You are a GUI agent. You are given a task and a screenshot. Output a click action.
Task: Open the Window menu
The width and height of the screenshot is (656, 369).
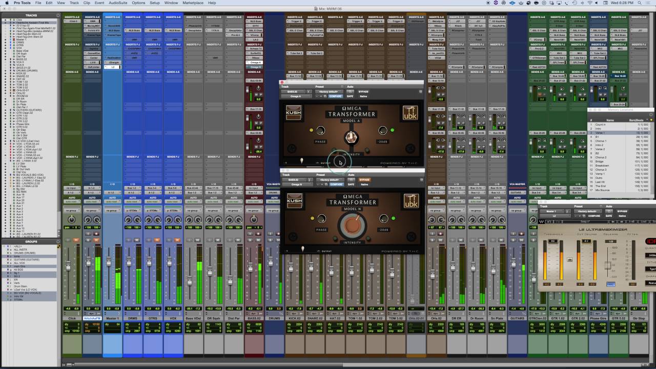171,3
